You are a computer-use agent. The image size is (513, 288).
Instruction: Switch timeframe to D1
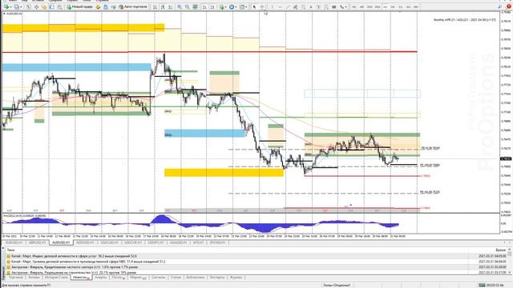point(401,6)
